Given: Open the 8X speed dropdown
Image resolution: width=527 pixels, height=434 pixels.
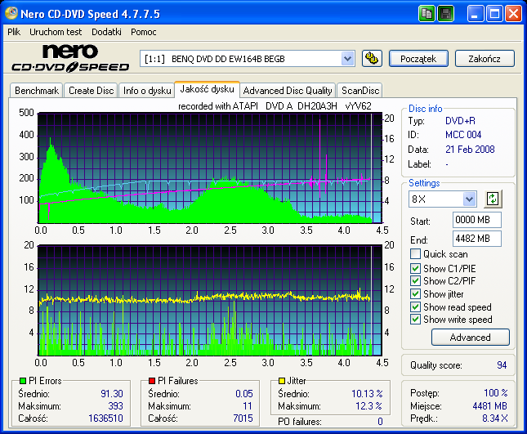Looking at the screenshot, I should (469, 199).
